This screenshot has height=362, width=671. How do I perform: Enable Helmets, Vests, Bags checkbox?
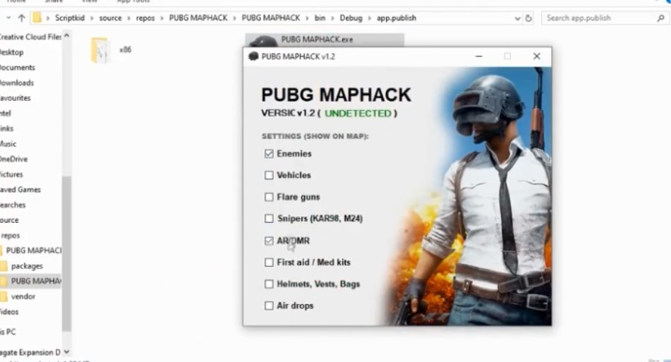(x=269, y=285)
